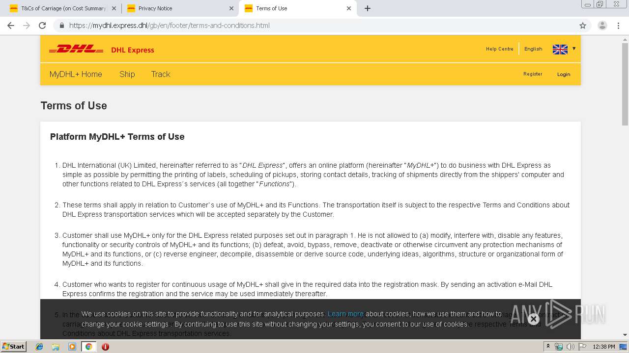629x353 pixels.
Task: Click the DHL favicon on Terms of Use tab
Action: click(x=249, y=8)
